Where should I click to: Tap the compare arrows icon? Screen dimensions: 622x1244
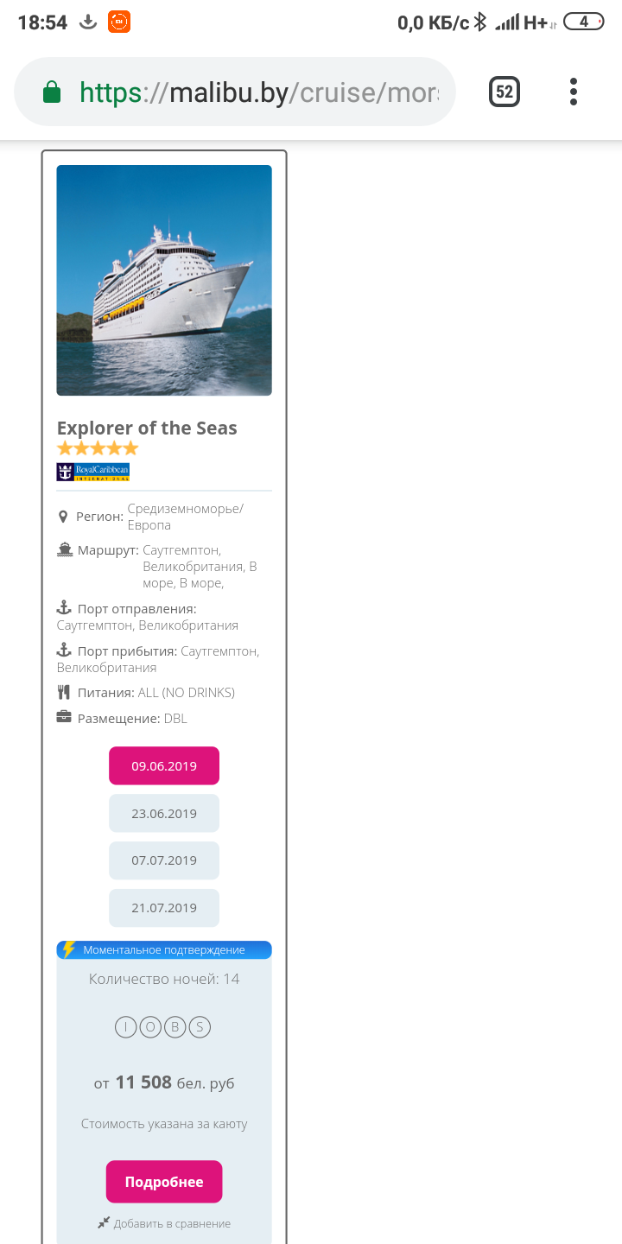(x=104, y=1222)
